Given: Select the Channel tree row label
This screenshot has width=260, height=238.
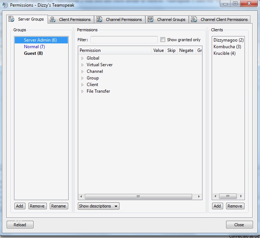Looking at the screenshot, I should click(x=95, y=71).
